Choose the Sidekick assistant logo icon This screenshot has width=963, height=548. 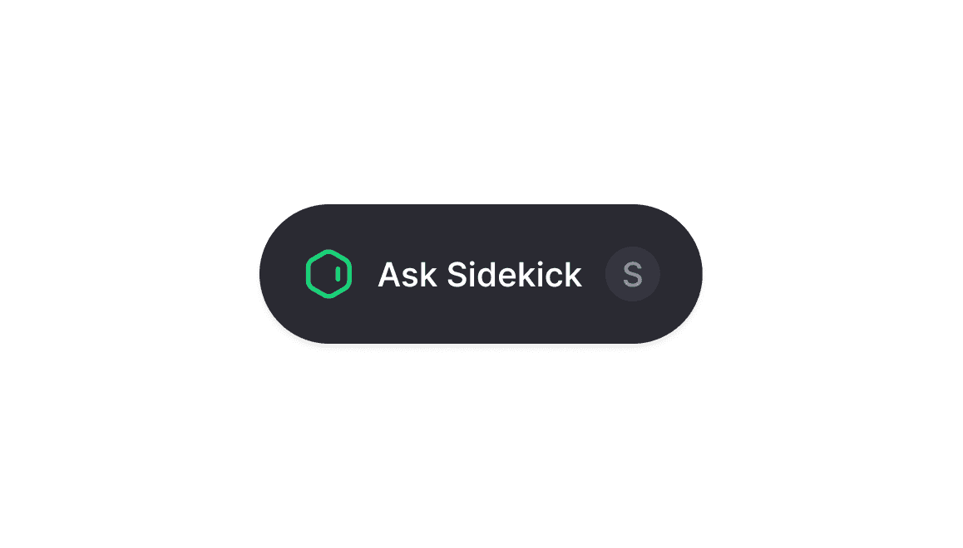pos(328,274)
